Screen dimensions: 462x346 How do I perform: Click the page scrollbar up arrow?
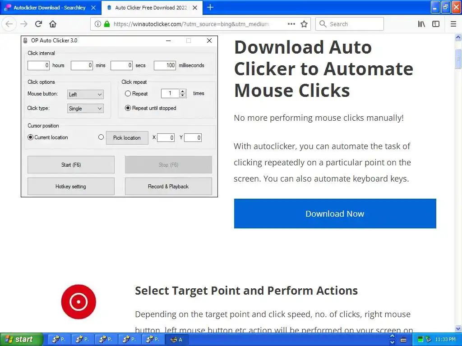pos(458,37)
